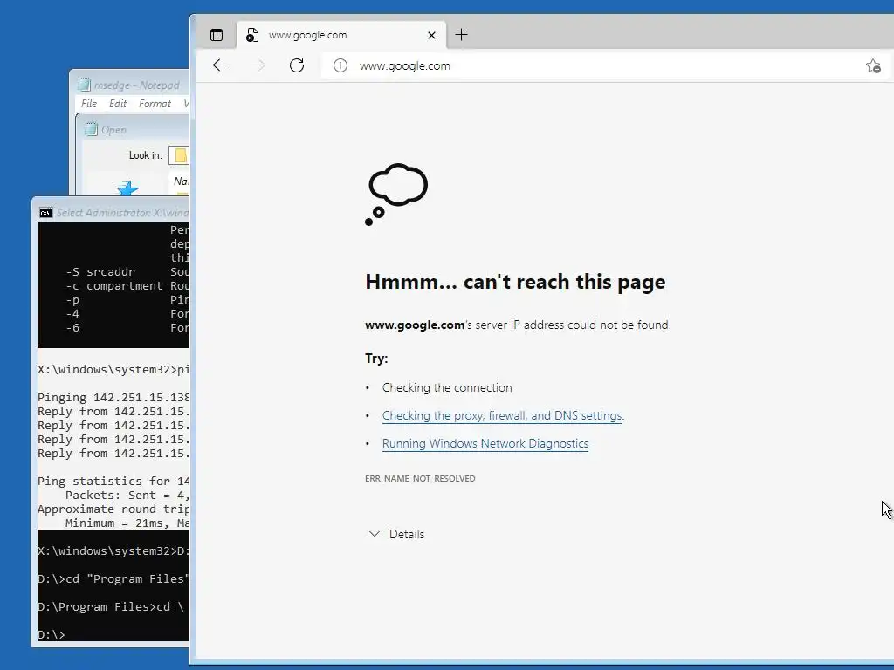Screen dimensions: 894x670
Task: Refresh the current page
Action: coord(297,65)
